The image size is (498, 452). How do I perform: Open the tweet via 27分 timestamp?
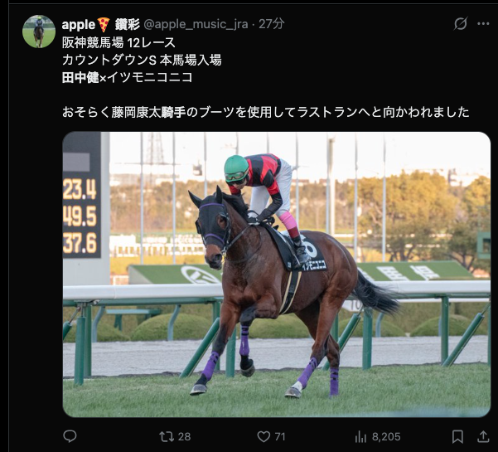click(x=272, y=24)
